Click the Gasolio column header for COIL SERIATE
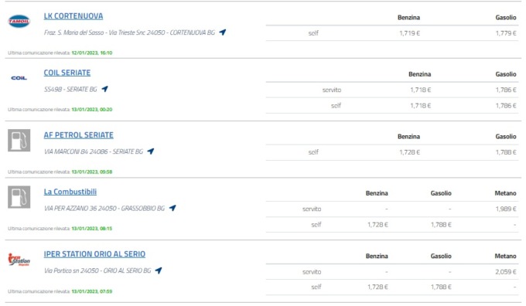526x306 pixels. coord(506,74)
